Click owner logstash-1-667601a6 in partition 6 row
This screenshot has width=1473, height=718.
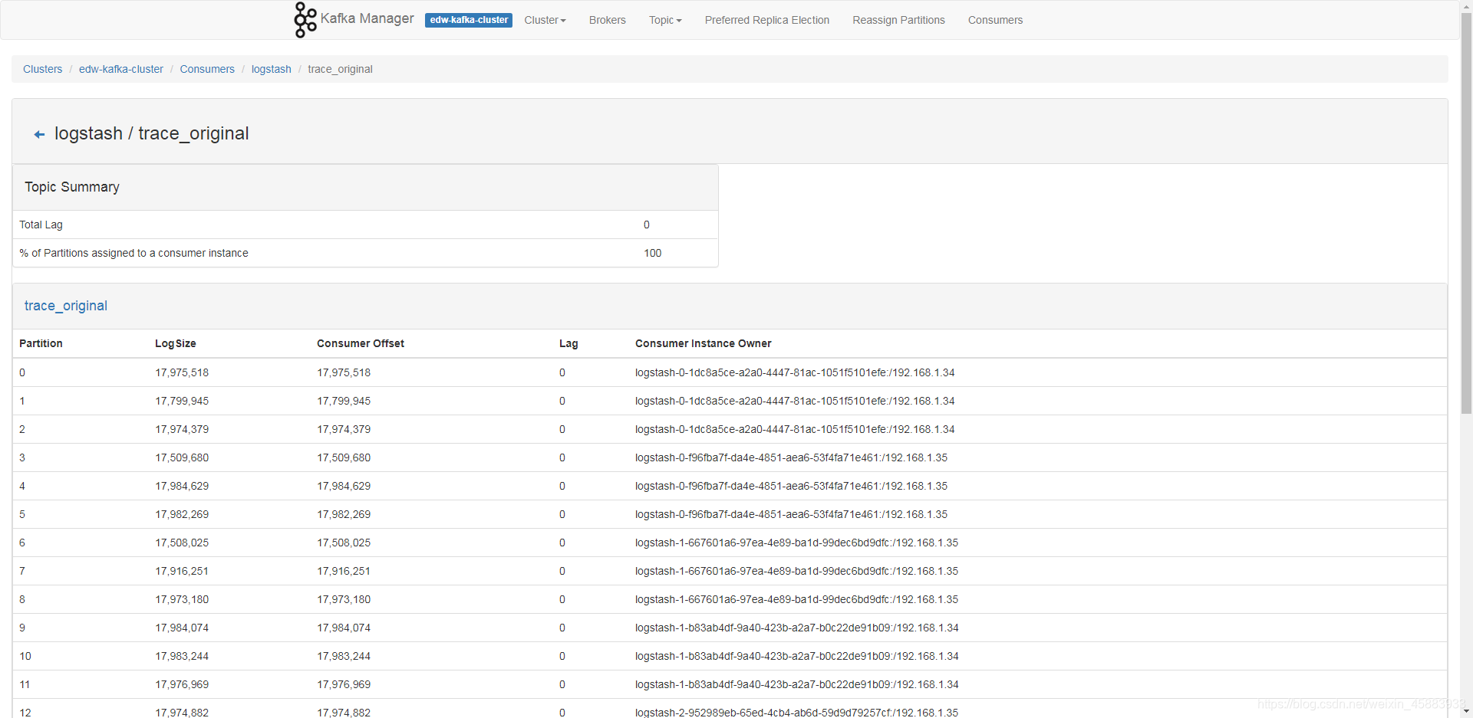796,543
